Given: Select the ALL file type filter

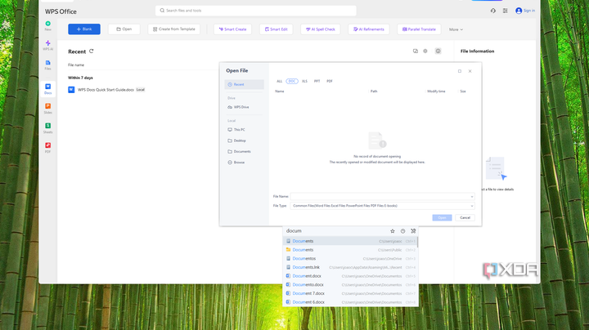Looking at the screenshot, I should [x=279, y=81].
